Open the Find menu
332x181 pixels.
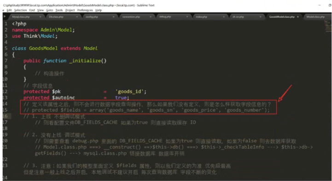pyautogui.click(x=32, y=10)
